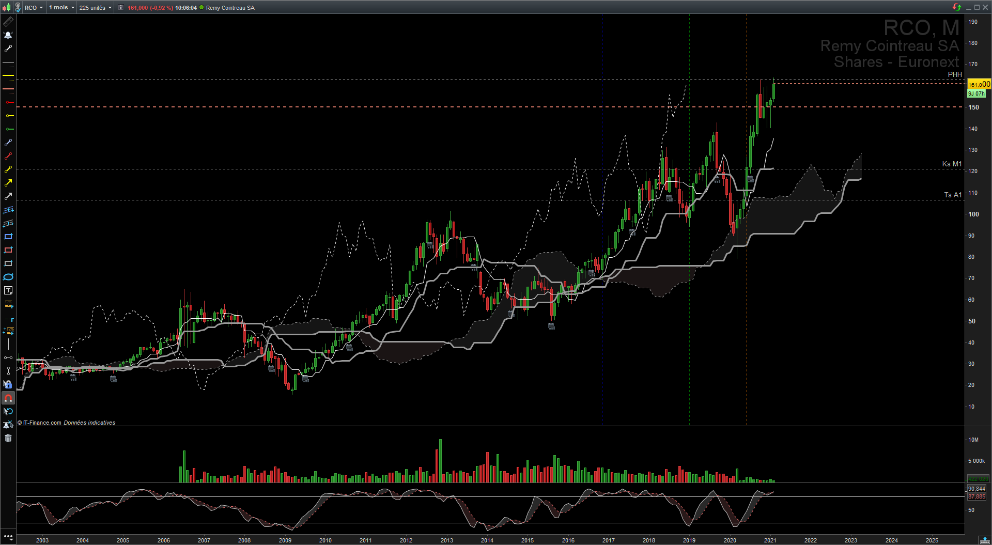Click the 90,844 indicator value label
The height and width of the screenshot is (545, 992).
click(x=977, y=489)
